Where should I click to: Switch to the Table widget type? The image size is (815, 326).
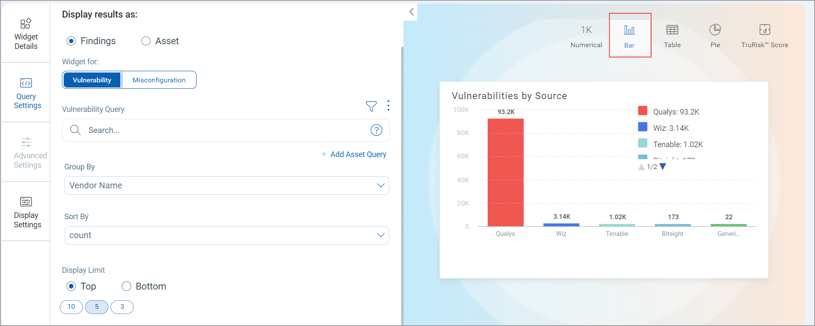pos(672,35)
